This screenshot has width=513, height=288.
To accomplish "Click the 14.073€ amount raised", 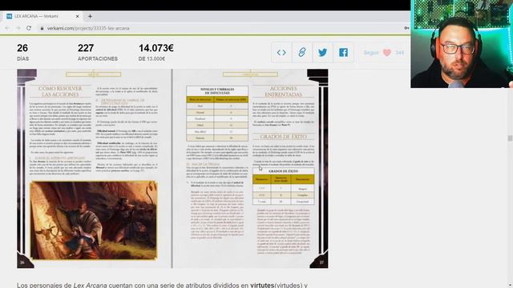I will coord(156,48).
